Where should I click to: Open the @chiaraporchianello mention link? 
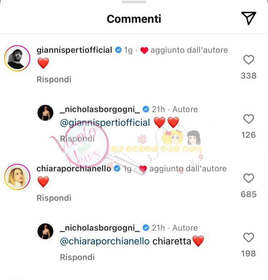[105, 241]
